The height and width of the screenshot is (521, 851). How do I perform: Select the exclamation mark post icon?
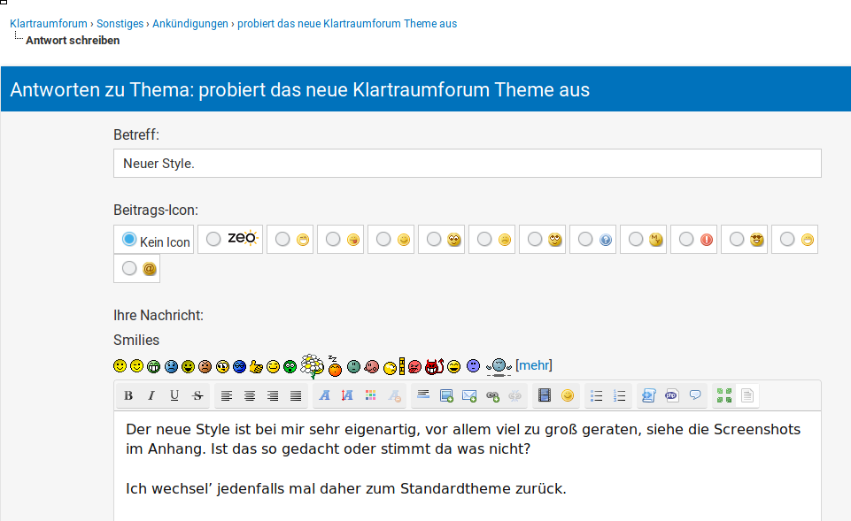pos(686,239)
